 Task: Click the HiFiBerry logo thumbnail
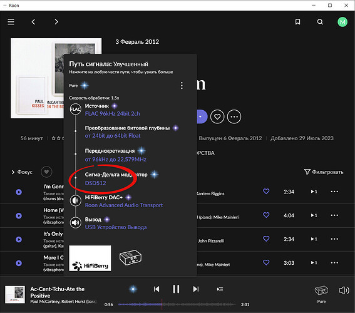(x=90, y=259)
